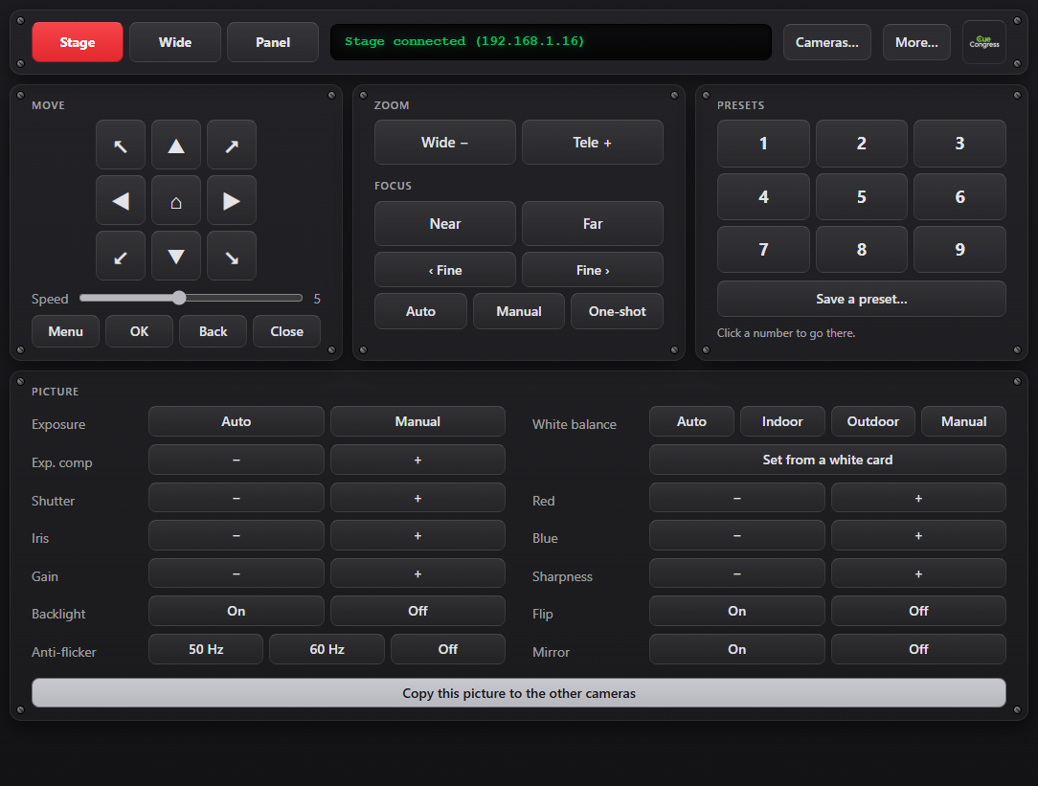Increase Red with plus
The image size is (1038, 786).
pyautogui.click(x=919, y=498)
